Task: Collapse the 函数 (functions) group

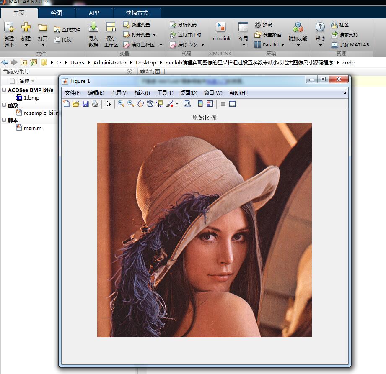Action: (x=4, y=105)
